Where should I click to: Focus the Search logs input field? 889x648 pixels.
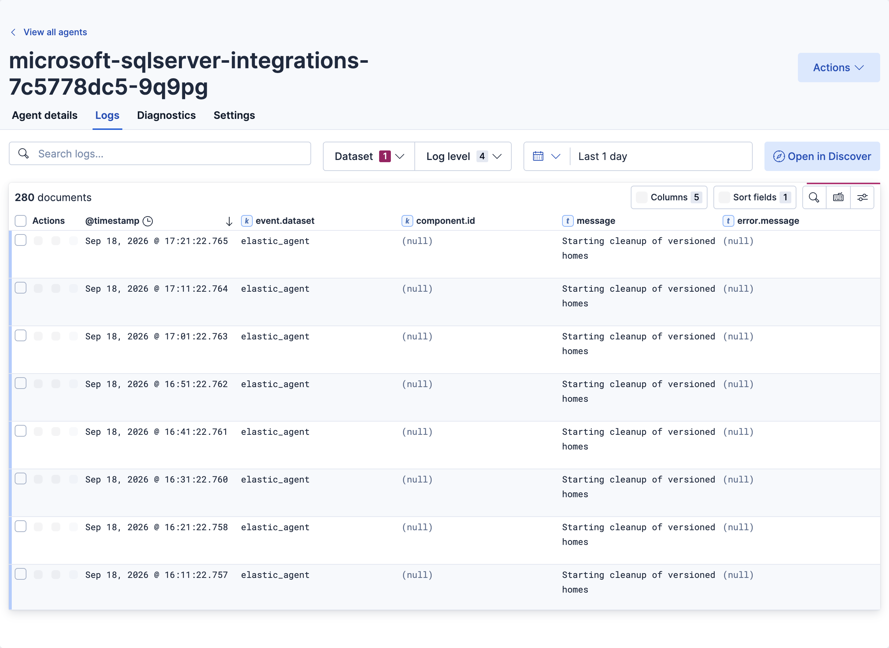pyautogui.click(x=160, y=154)
